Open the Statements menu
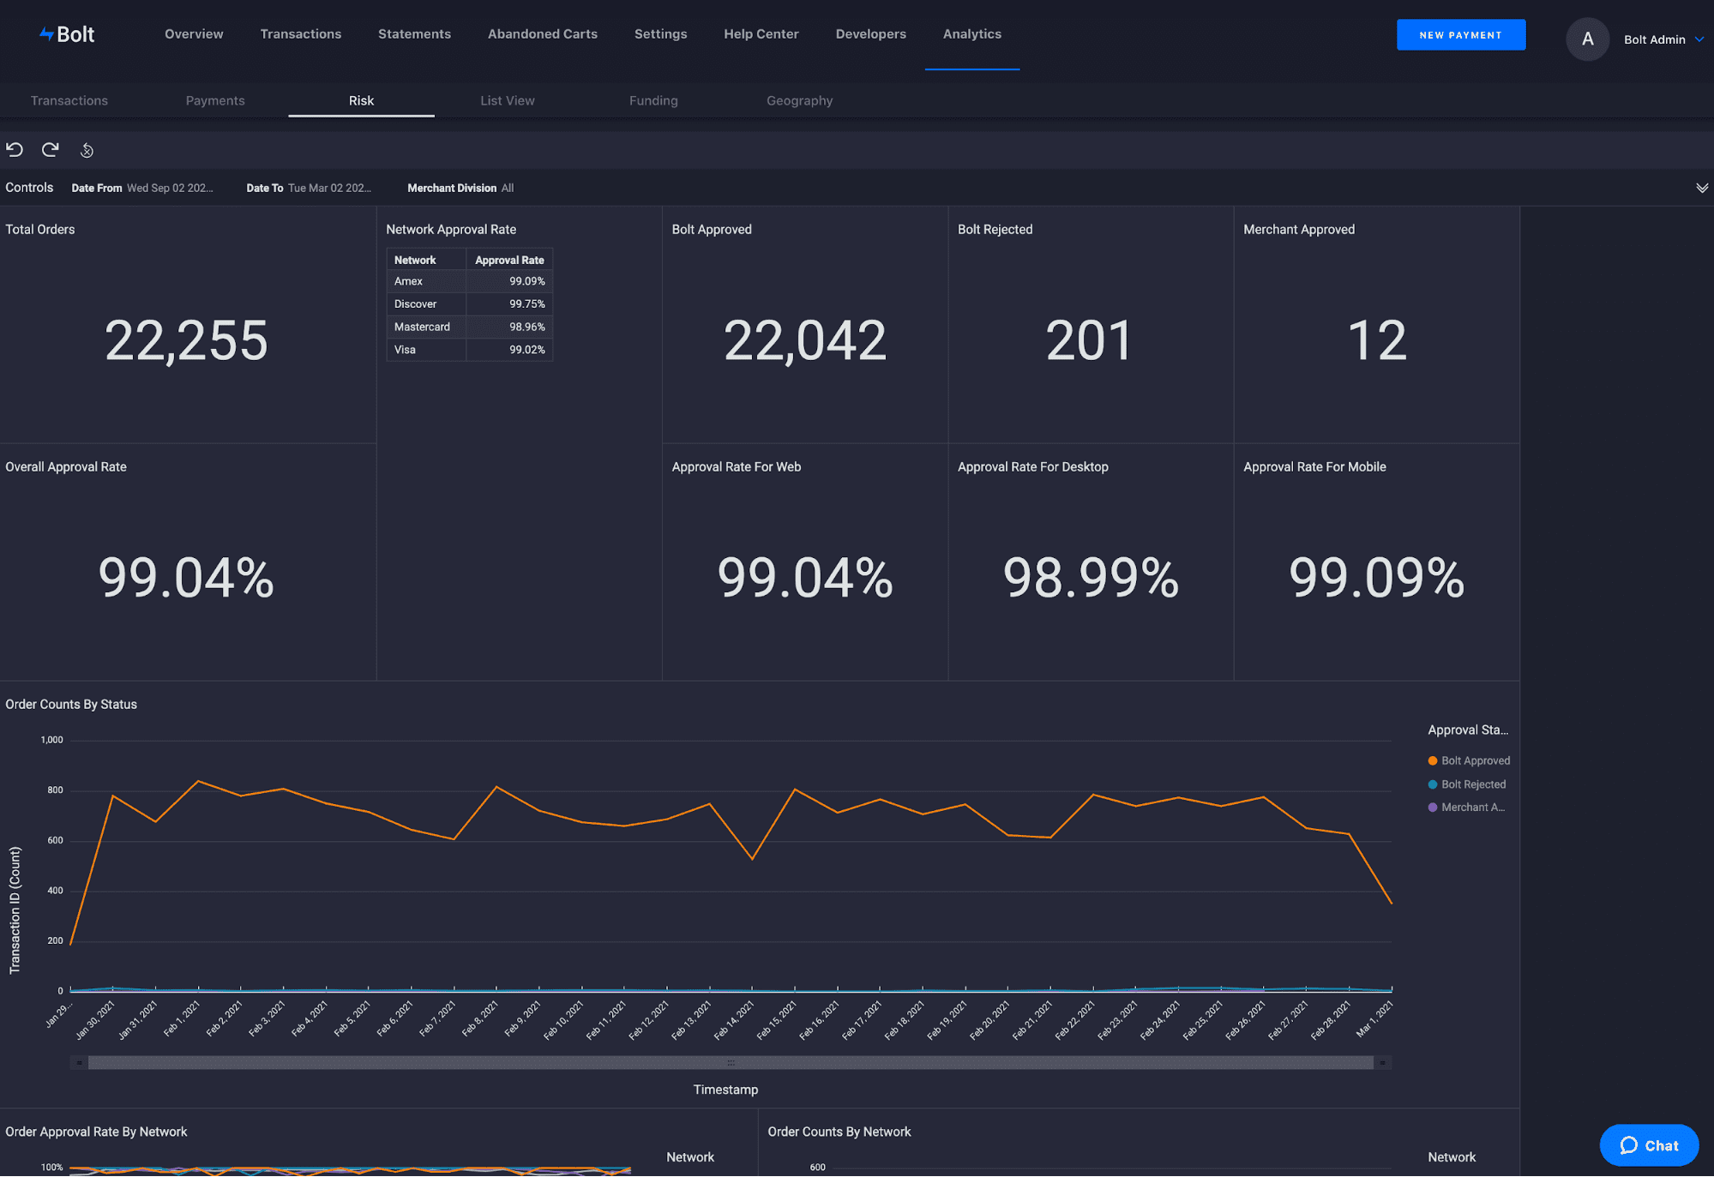 click(x=414, y=34)
